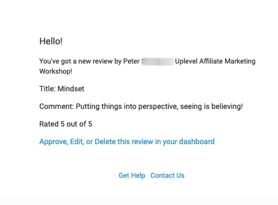Image resolution: width=278 pixels, height=205 pixels.
Task: Click the phrase 'seeing is believing!'
Action: point(212,107)
